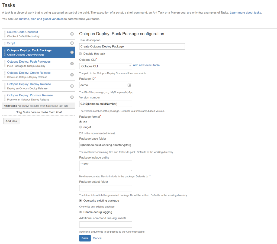The width and height of the screenshot is (277, 244).
Task: Disable the Enable debug logging checkbox
Action: (x=80, y=212)
